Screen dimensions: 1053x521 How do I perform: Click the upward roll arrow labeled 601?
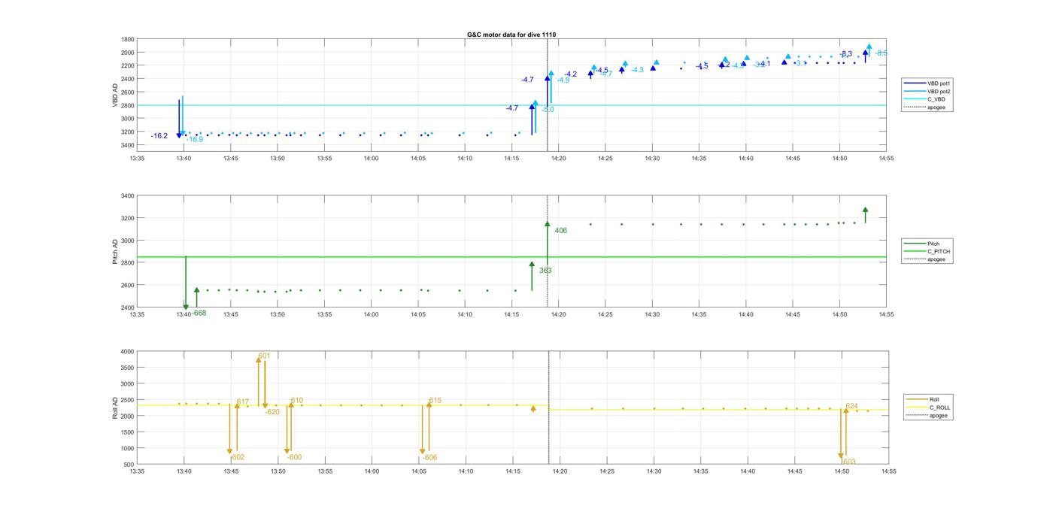(259, 382)
